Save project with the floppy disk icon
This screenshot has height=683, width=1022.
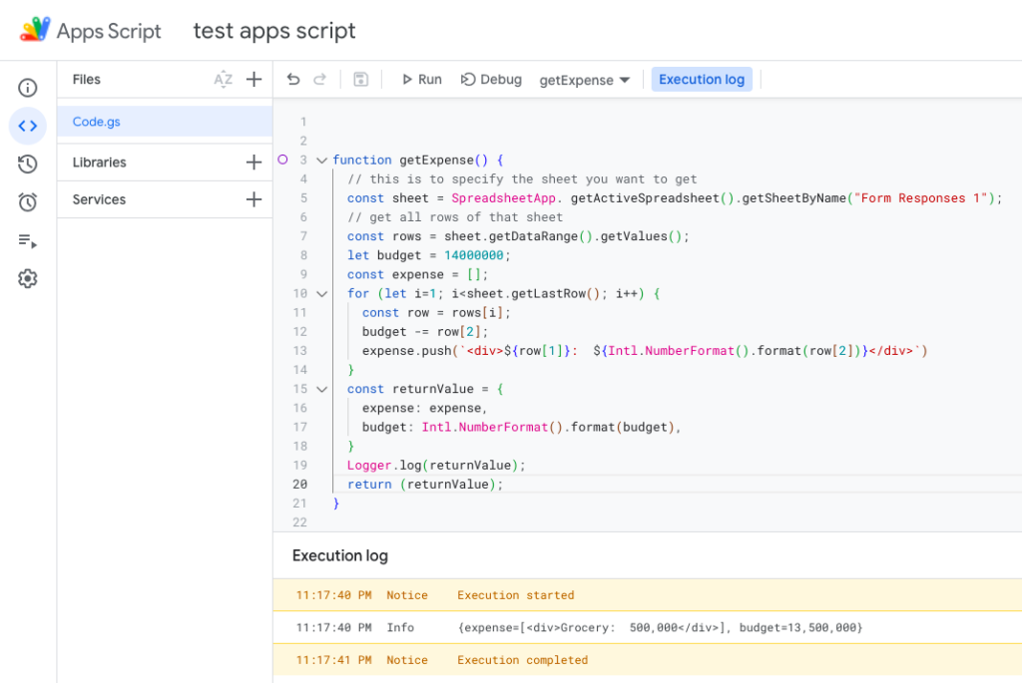360,80
